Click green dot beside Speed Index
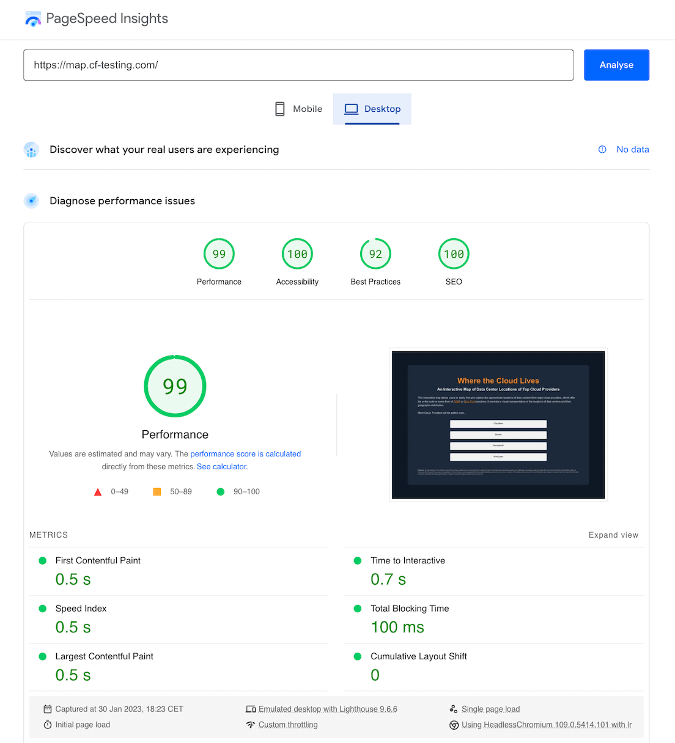The image size is (675, 743). [x=43, y=609]
